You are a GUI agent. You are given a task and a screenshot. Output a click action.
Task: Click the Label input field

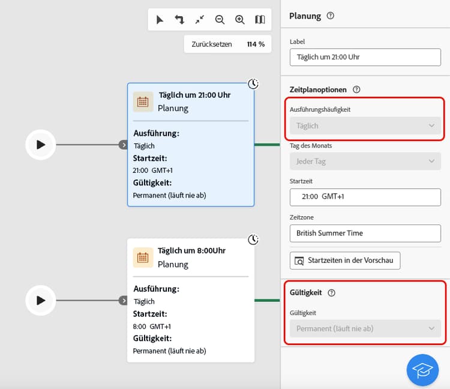tap(365, 57)
